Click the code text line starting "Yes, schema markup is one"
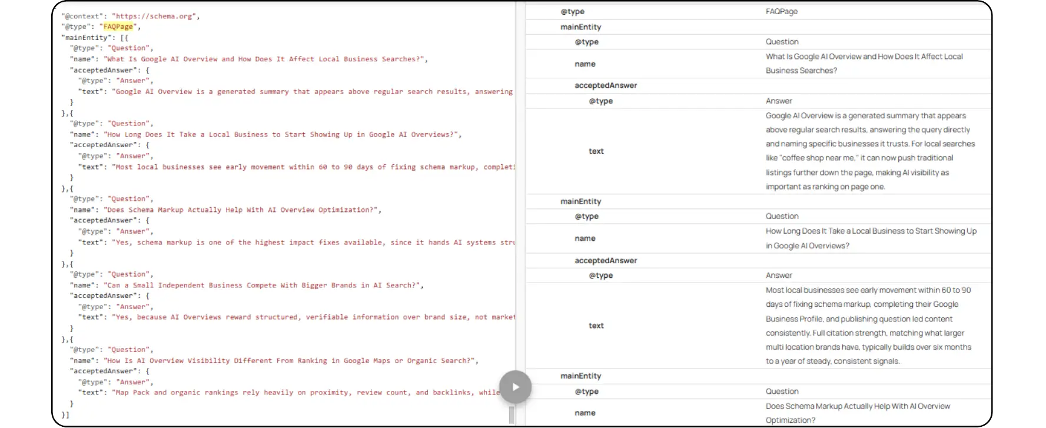 tap(296, 243)
